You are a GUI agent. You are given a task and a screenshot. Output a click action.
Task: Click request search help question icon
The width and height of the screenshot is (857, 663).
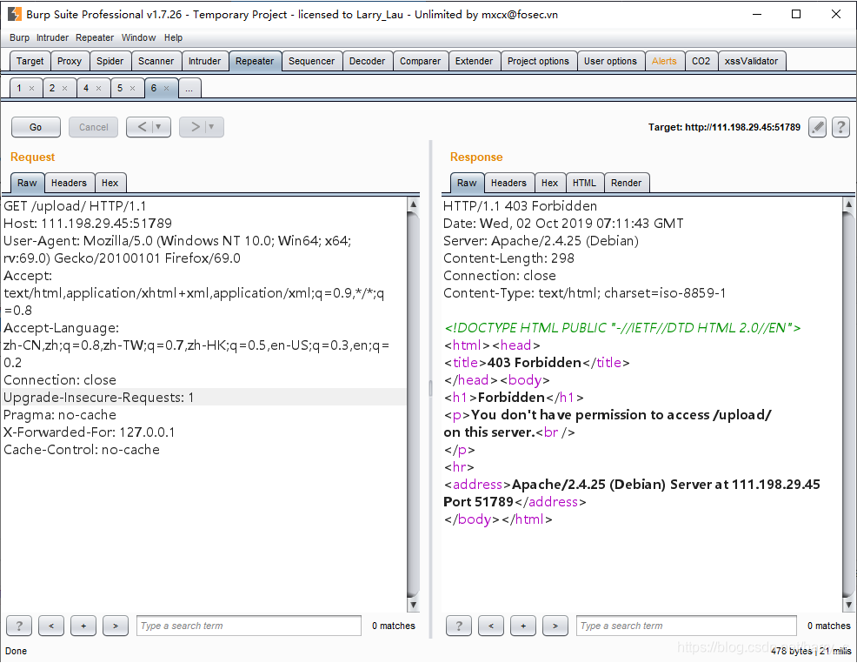(19, 626)
